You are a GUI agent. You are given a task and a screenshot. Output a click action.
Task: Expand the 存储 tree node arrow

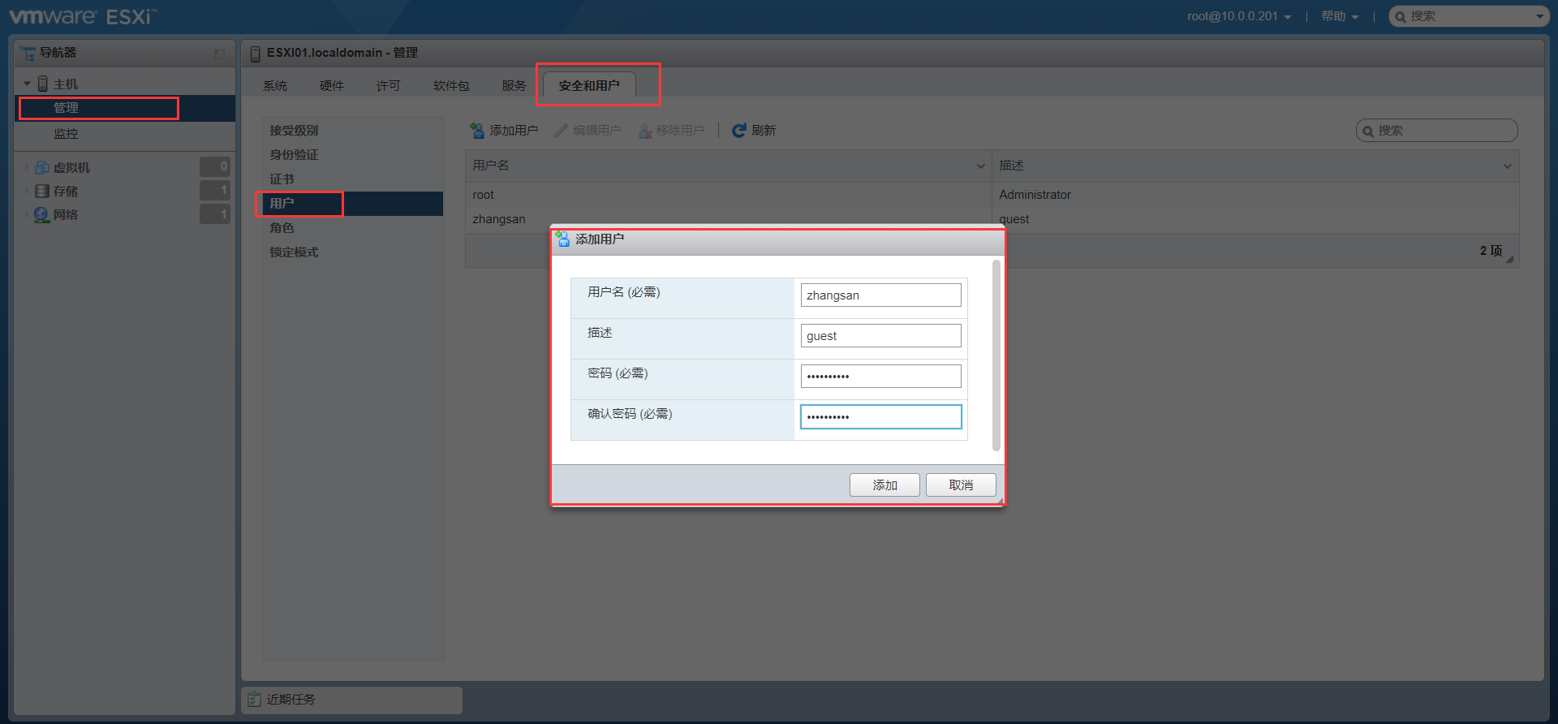(27, 192)
